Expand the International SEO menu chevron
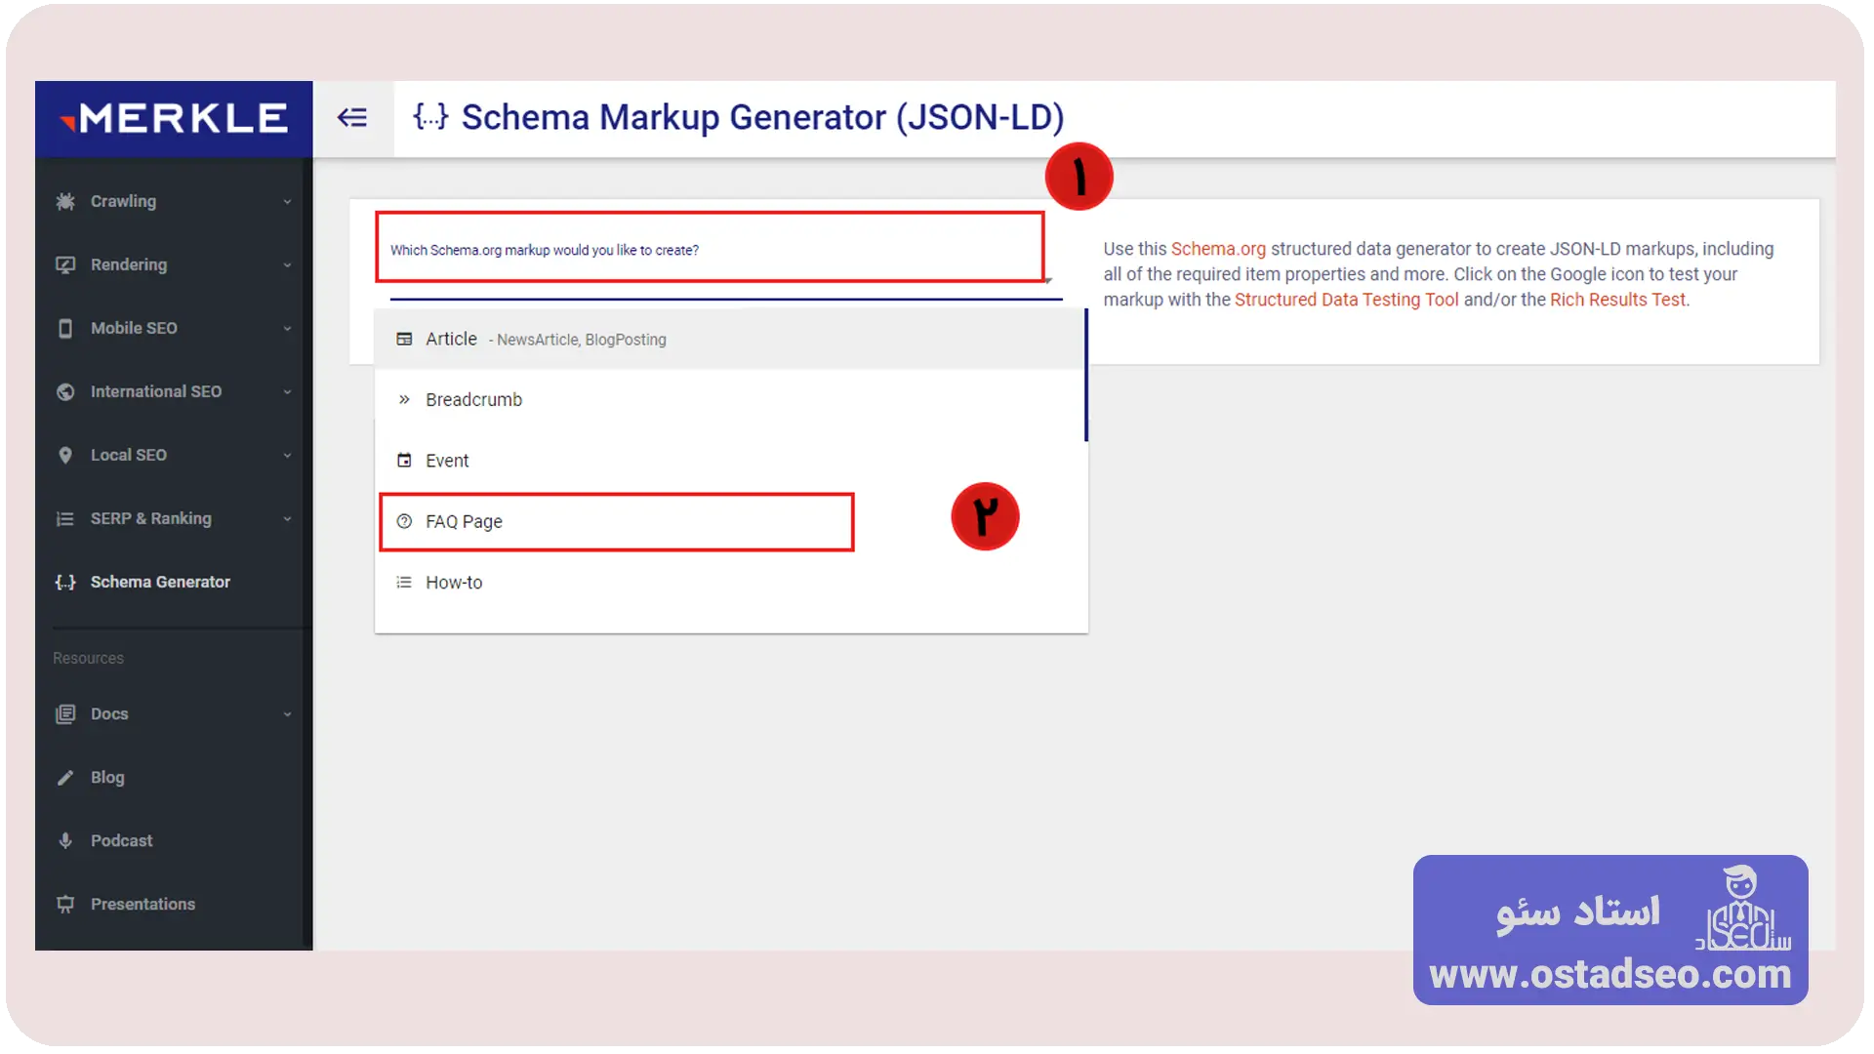 click(287, 392)
